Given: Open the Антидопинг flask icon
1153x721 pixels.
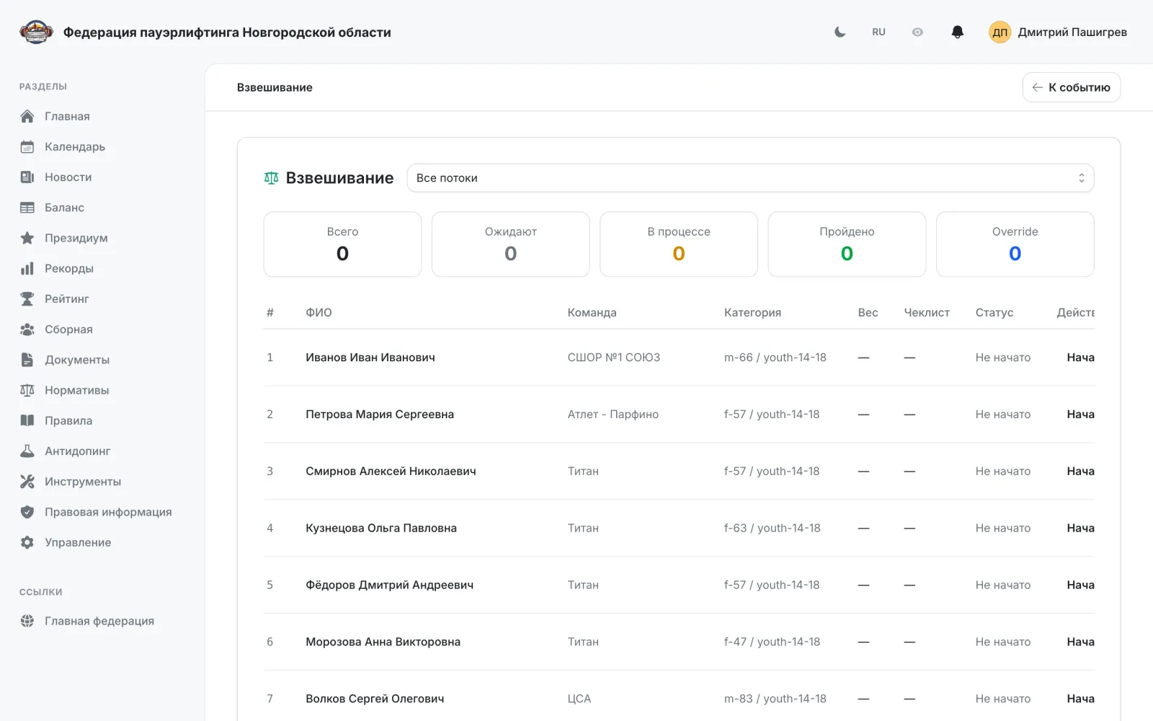Looking at the screenshot, I should click(x=27, y=451).
